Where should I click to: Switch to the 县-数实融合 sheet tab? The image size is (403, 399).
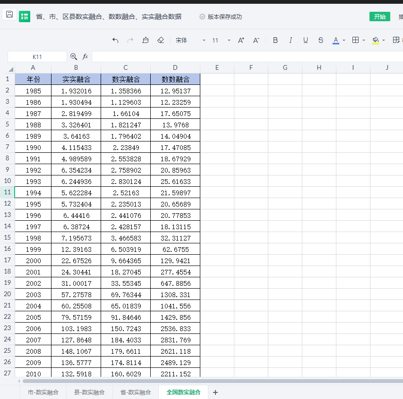tap(89, 392)
